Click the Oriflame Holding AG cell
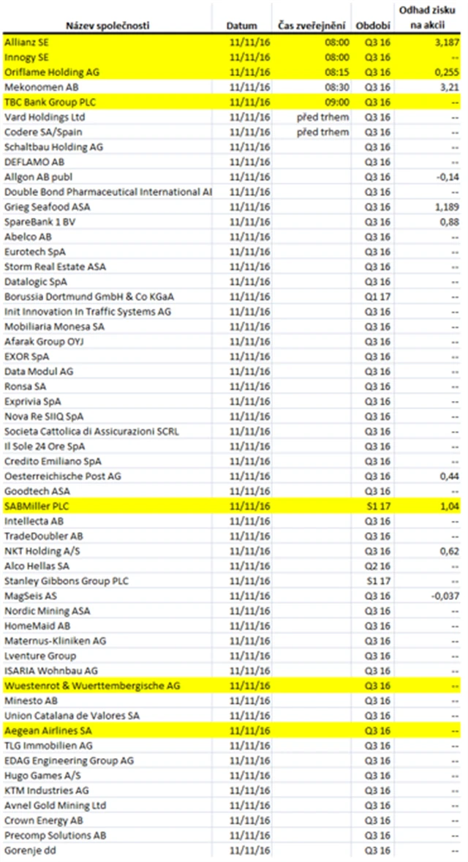 pyautogui.click(x=52, y=72)
